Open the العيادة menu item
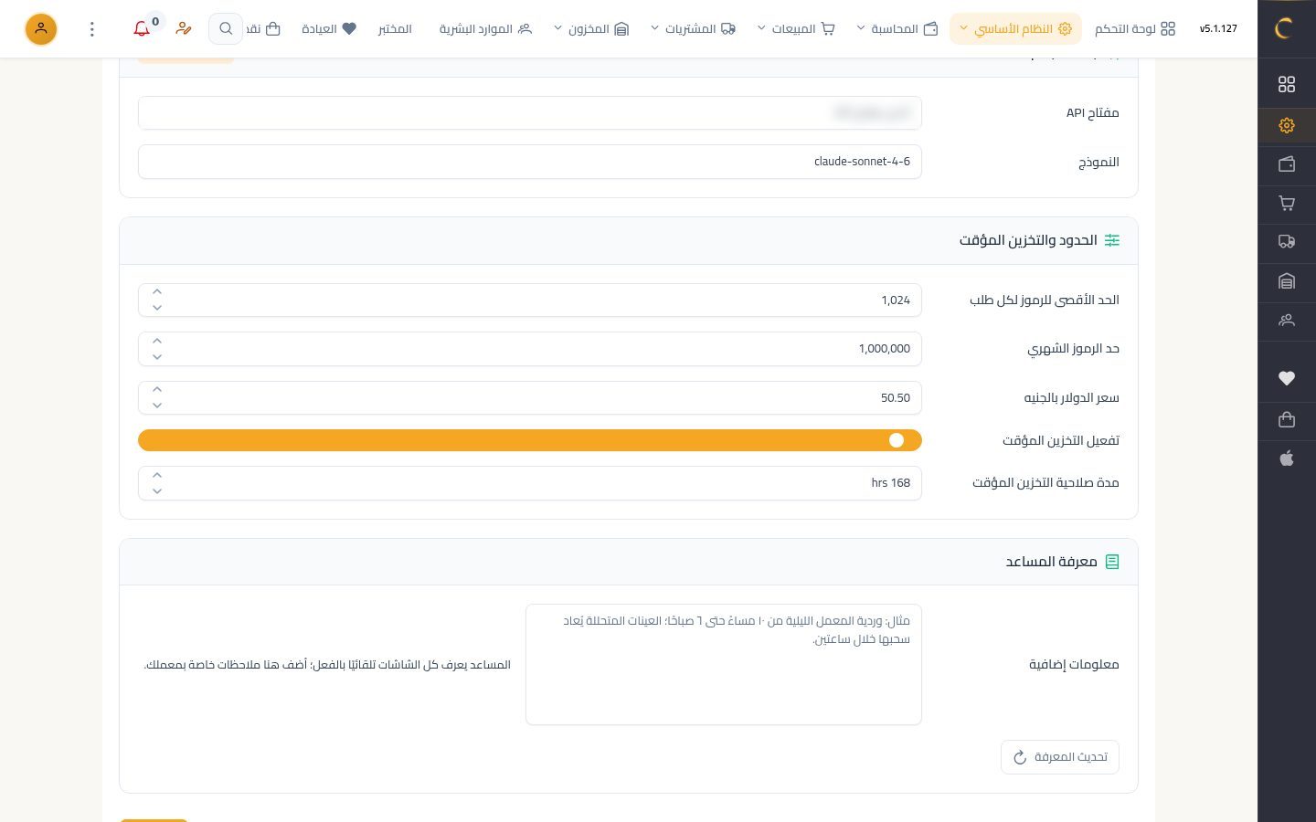The height and width of the screenshot is (822, 1316). (x=328, y=29)
